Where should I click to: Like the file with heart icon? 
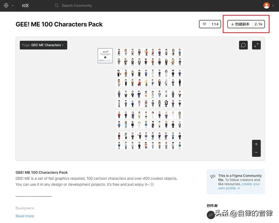coord(204,24)
